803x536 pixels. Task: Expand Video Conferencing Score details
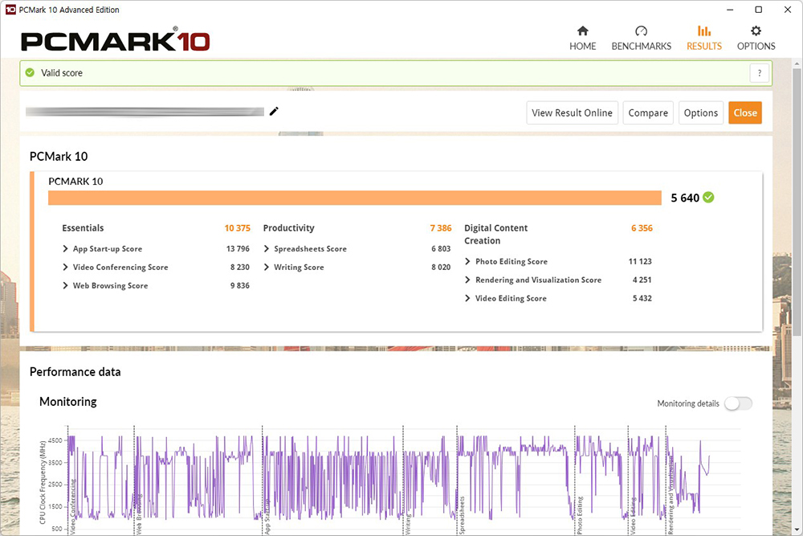point(65,267)
